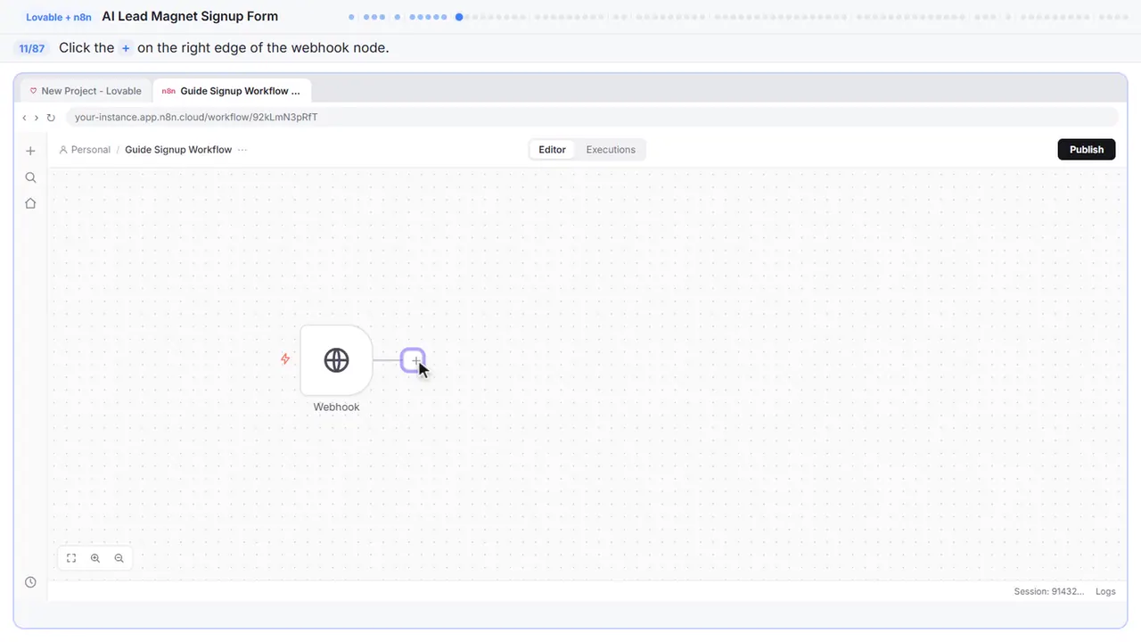1141x642 pixels.
Task: Open search from the left sidebar
Action: point(30,177)
